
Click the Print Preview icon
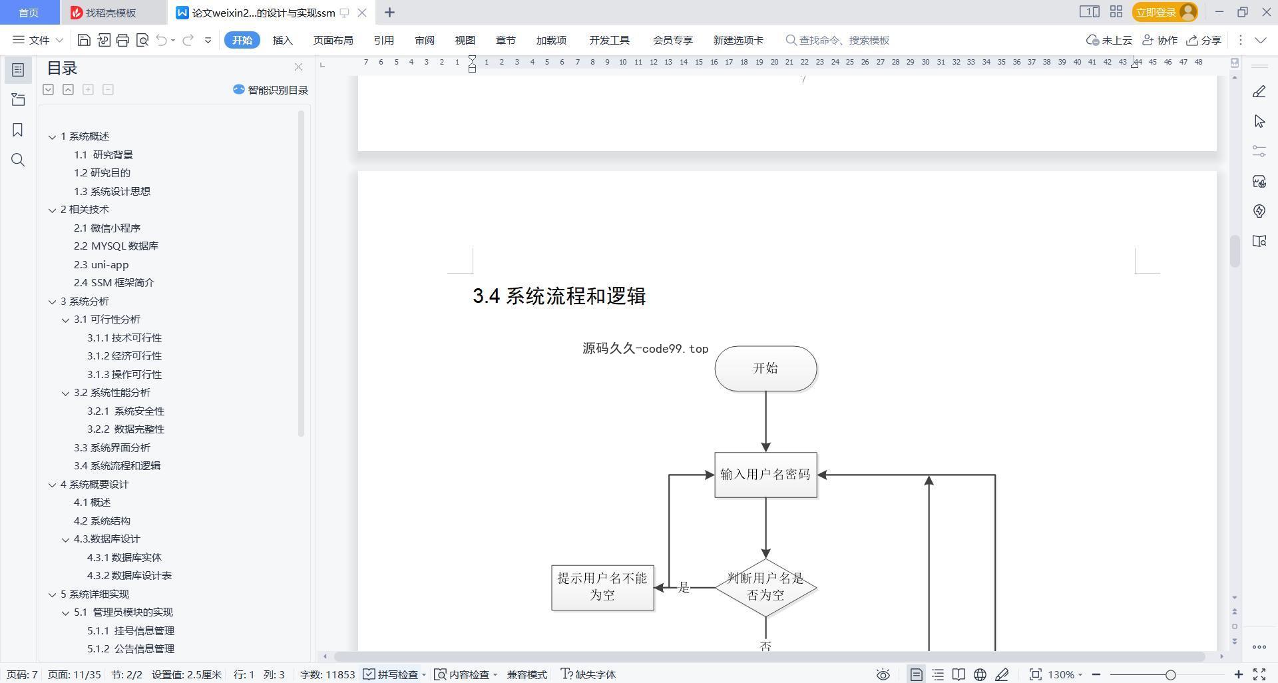tap(142, 40)
